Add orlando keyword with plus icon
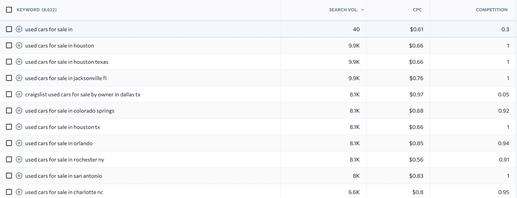This screenshot has height=198, width=517. [x=19, y=143]
